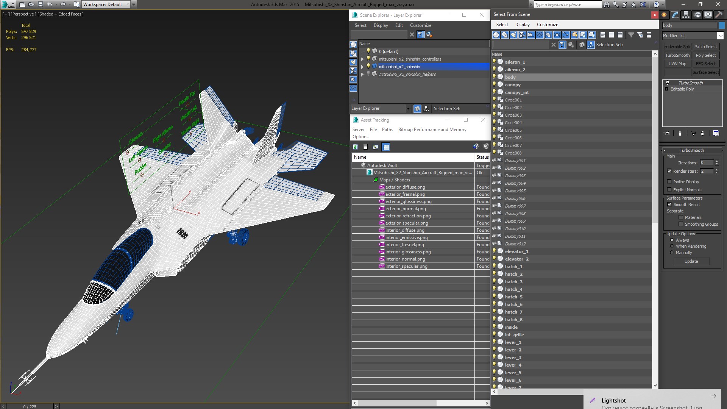The image size is (727, 409).
Task: Select Always update option radio
Action: click(672, 240)
